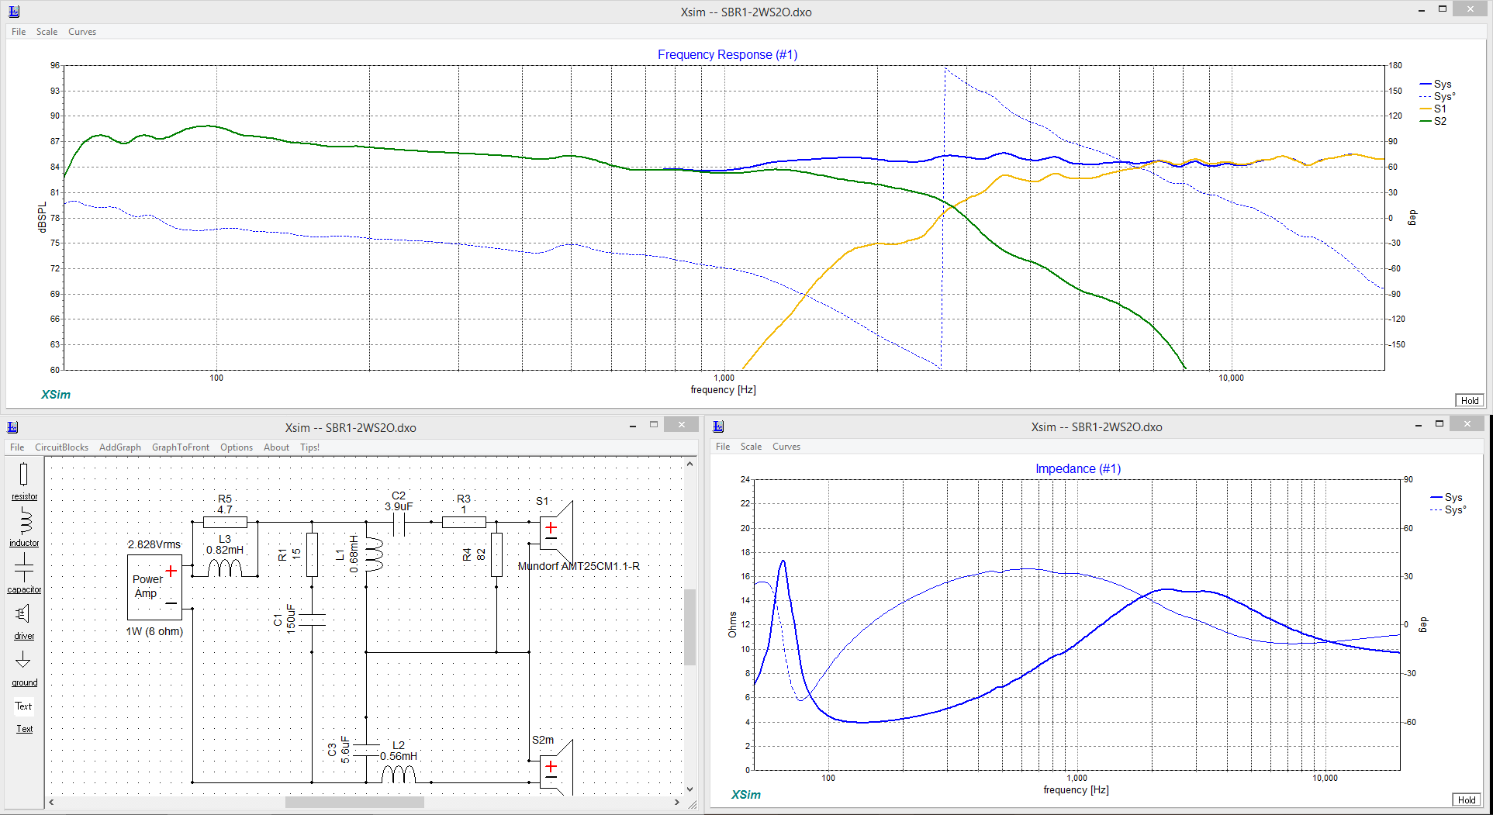1493x815 pixels.
Task: Select the inductor component tool
Action: pyautogui.click(x=24, y=527)
